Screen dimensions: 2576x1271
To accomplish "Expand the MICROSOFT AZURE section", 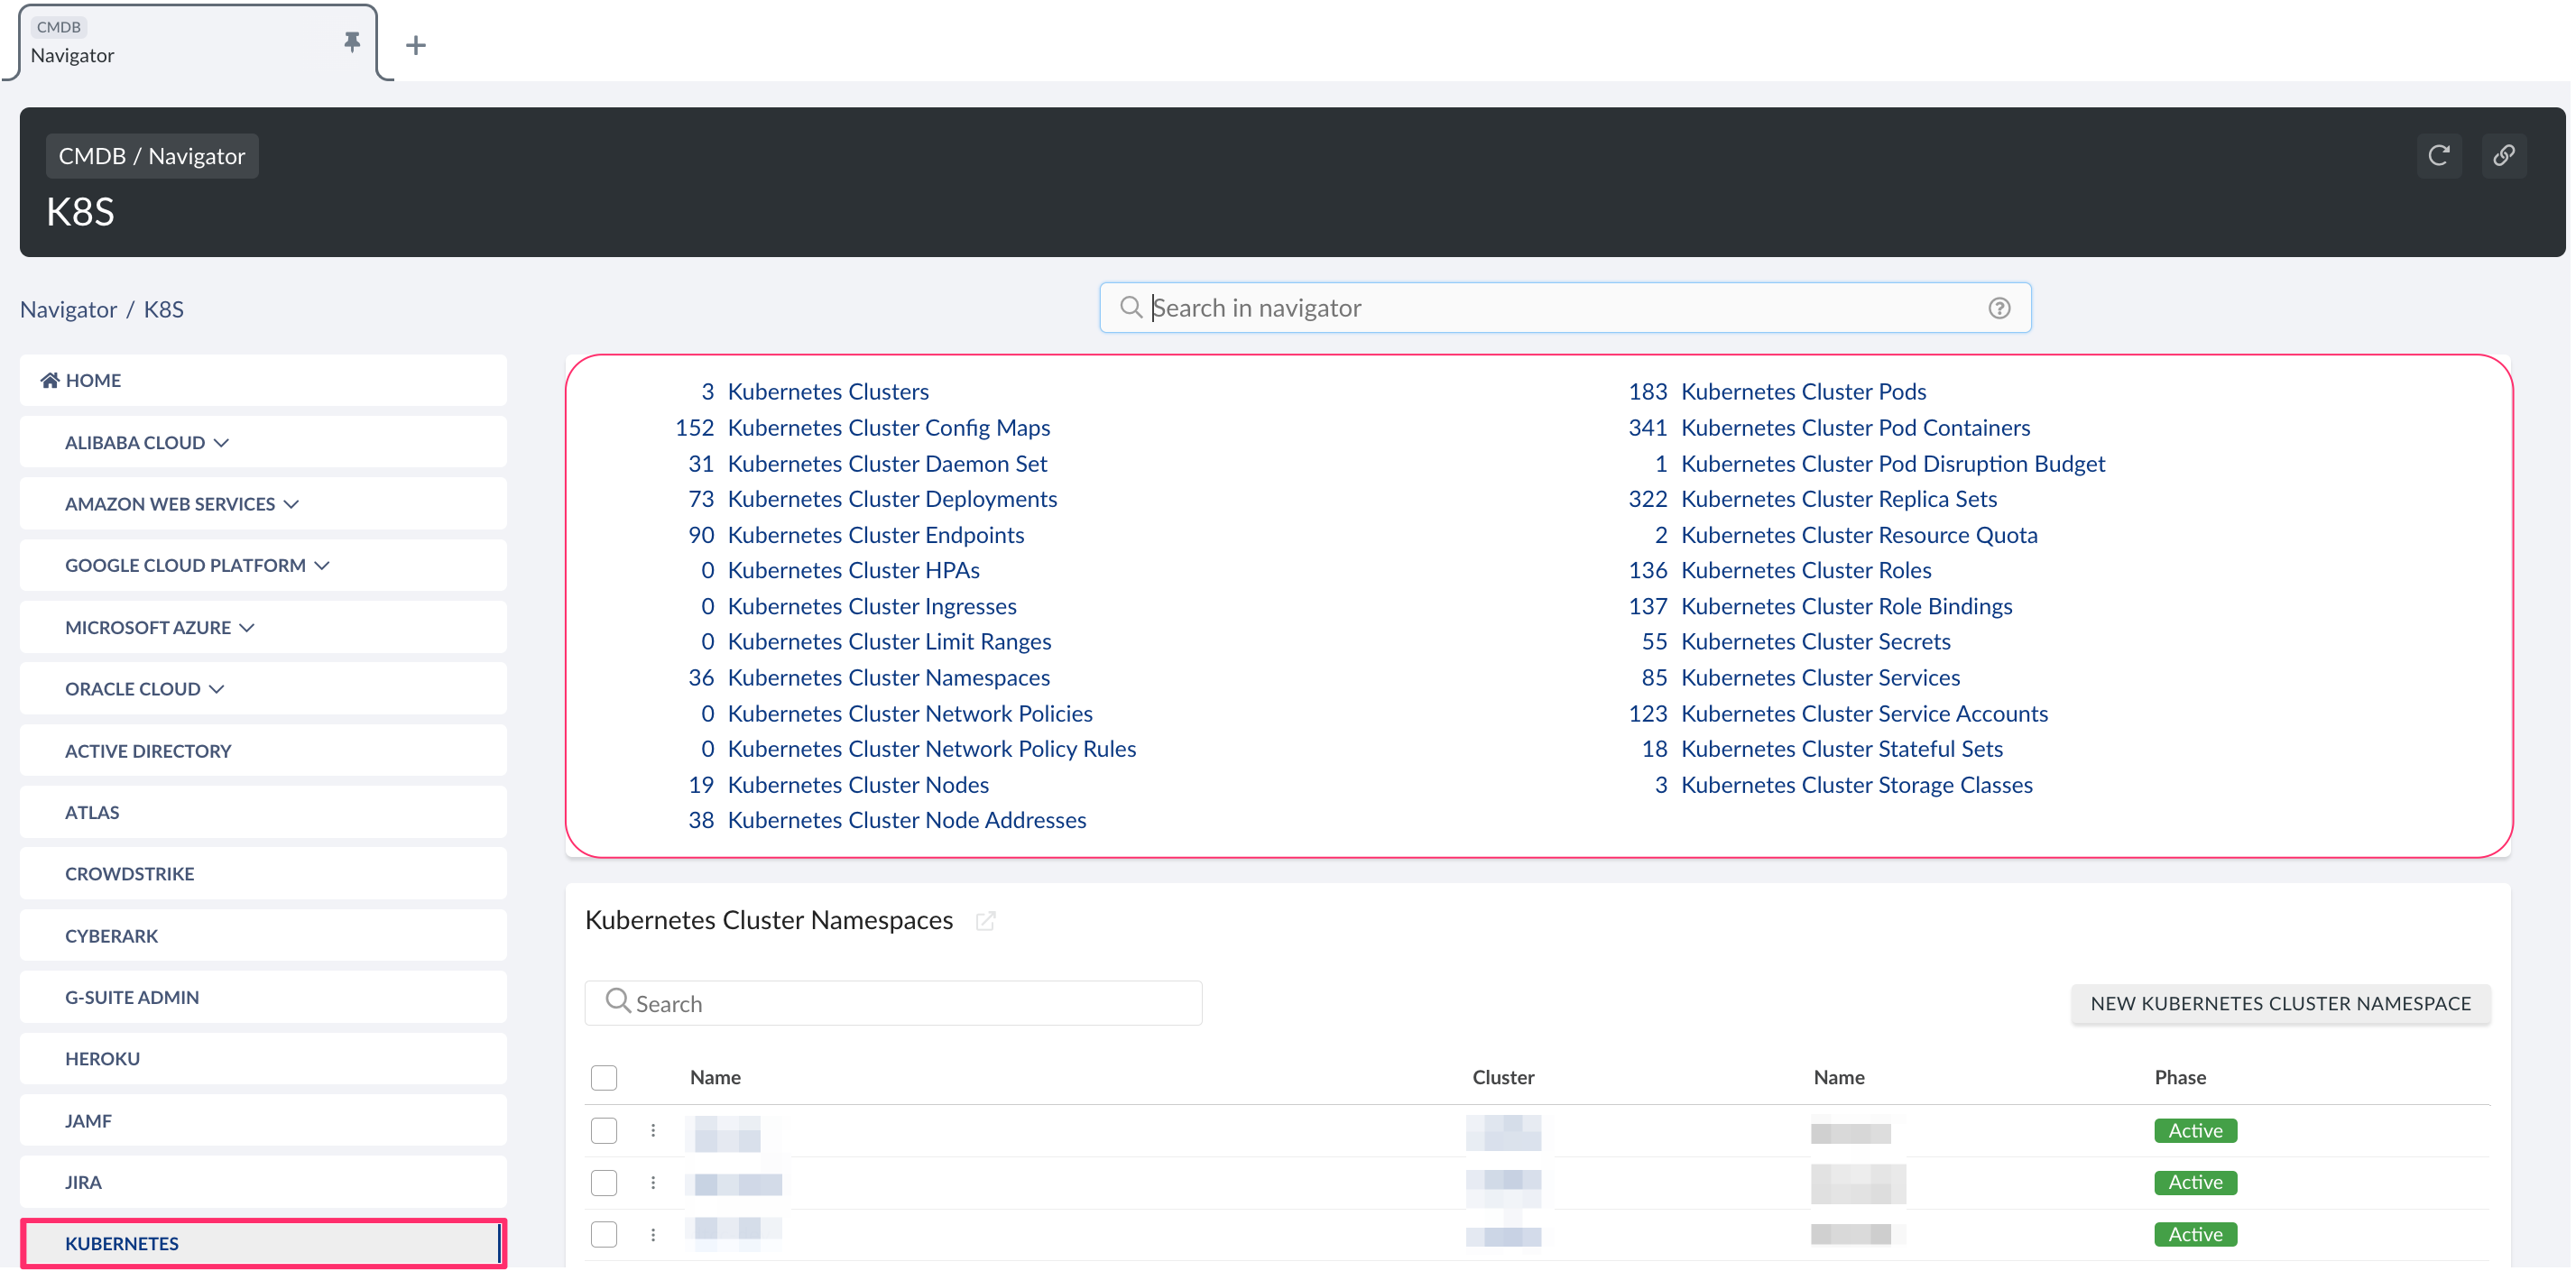I will pyautogui.click(x=247, y=627).
